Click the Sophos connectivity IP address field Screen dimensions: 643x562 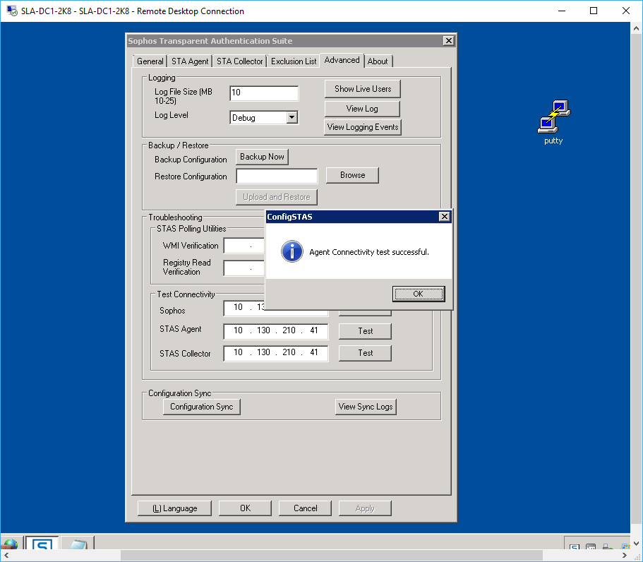[x=244, y=308]
